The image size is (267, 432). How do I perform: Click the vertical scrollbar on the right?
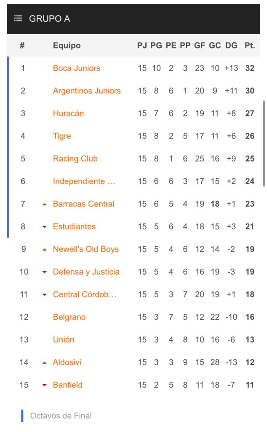(264, 143)
